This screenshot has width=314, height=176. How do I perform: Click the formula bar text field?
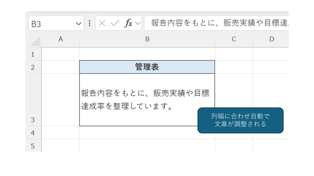pyautogui.click(x=218, y=24)
